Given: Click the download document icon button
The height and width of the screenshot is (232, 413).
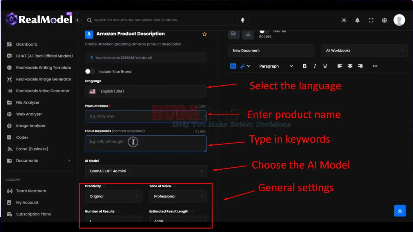Looking at the screenshot, I should pyautogui.click(x=248, y=34).
